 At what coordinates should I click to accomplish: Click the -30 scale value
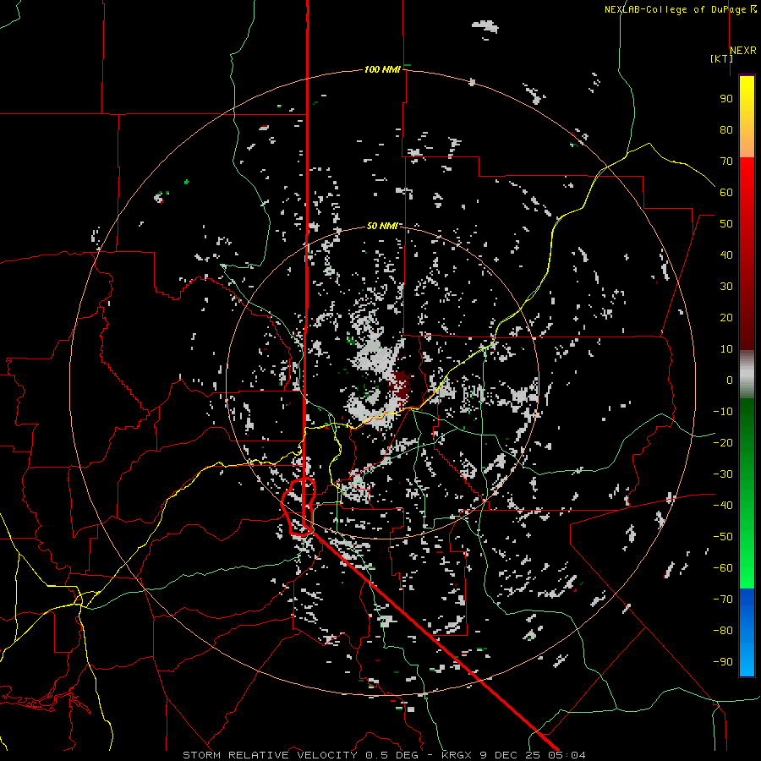point(723,474)
